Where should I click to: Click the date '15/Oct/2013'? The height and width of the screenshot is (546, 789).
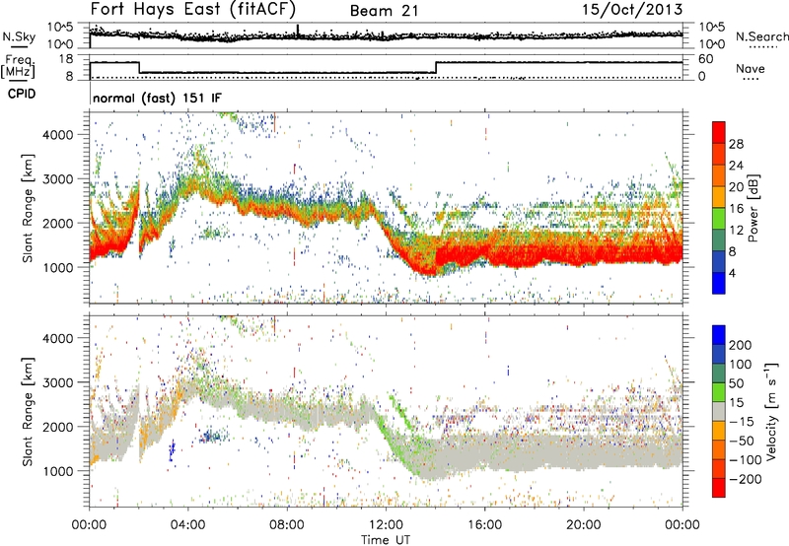(632, 10)
